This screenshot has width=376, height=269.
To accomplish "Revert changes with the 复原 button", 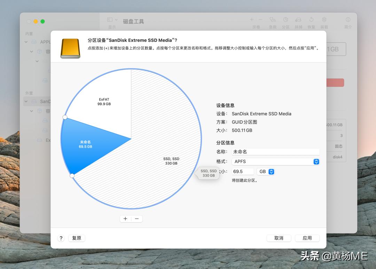I will pos(77,238).
